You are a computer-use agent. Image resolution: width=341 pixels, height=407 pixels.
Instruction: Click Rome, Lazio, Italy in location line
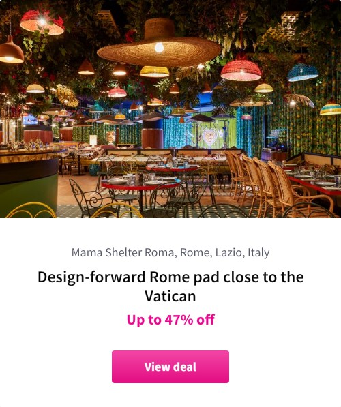click(225, 252)
